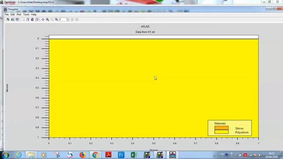Image resolution: width=283 pixels, height=159 pixels.
Task: Click the Tonyplot window title bar icon
Action: pos(5,9)
